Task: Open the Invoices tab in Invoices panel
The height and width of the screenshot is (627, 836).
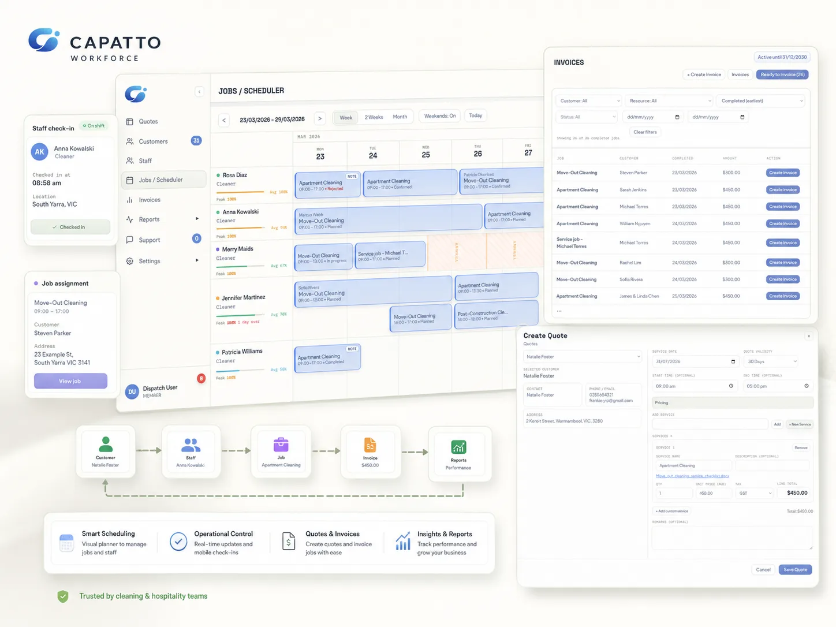Action: pyautogui.click(x=740, y=74)
